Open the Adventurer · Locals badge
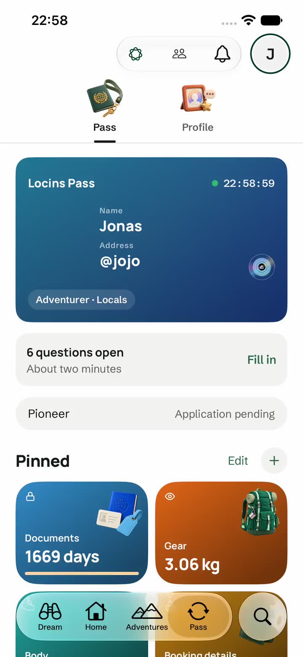The height and width of the screenshot is (657, 303). [x=81, y=300]
